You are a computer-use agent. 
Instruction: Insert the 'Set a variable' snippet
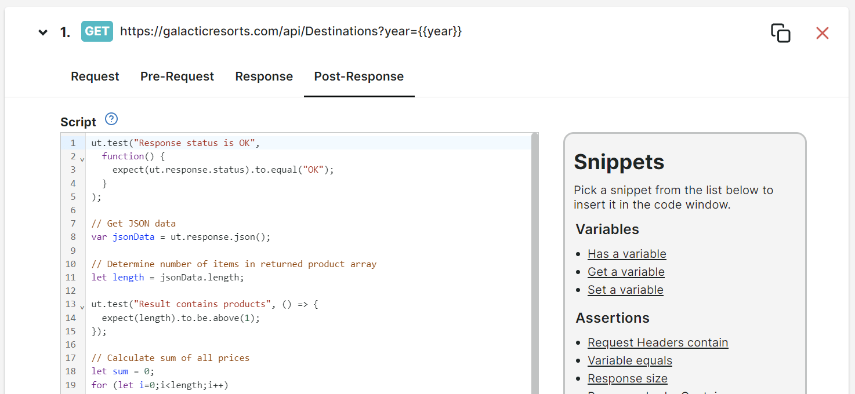coord(625,290)
